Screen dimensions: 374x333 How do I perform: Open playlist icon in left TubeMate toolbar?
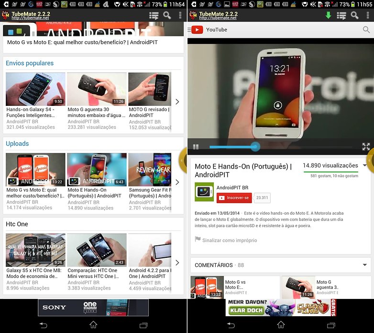[x=154, y=15]
